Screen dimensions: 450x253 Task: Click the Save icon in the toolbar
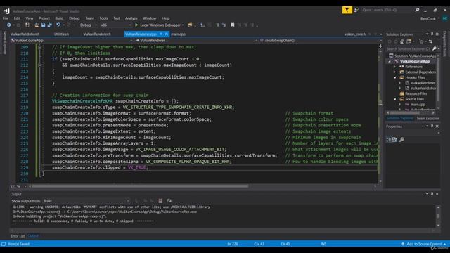coord(44,25)
